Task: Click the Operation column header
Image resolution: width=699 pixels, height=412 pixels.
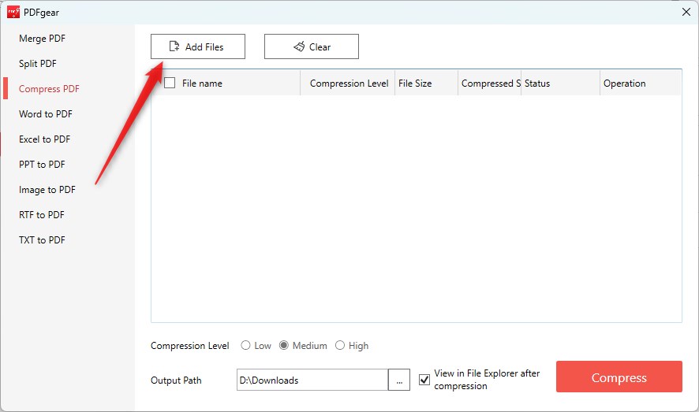Action: point(641,84)
